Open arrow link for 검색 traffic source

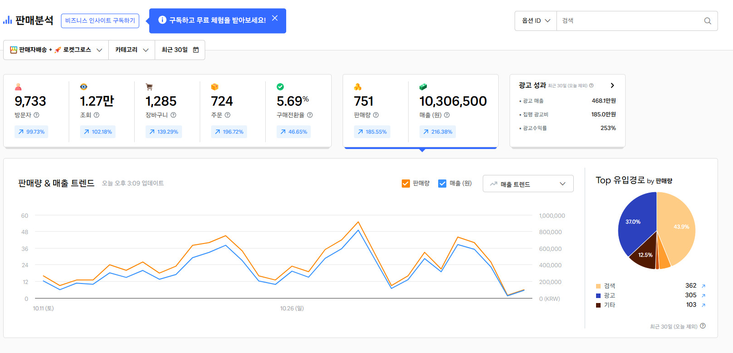tap(703, 286)
